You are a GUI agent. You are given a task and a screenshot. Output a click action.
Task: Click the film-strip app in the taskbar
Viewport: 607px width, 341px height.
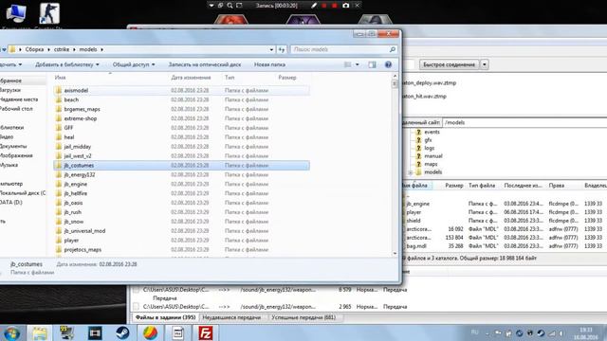pyautogui.click(x=95, y=332)
